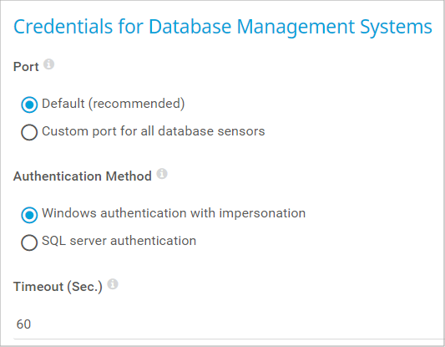Viewport: 445px width, 347px height.
Task: Click the Timeout (Sec.) setting label
Action: tap(58, 287)
